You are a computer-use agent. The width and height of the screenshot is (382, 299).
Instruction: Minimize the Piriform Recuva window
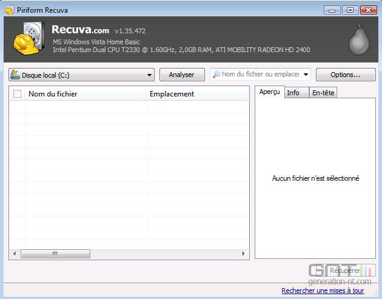pyautogui.click(x=332, y=10)
